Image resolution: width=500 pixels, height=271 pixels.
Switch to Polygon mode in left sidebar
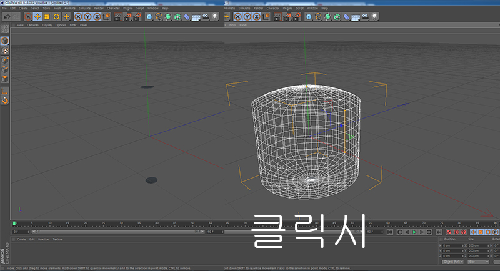coord(5,78)
